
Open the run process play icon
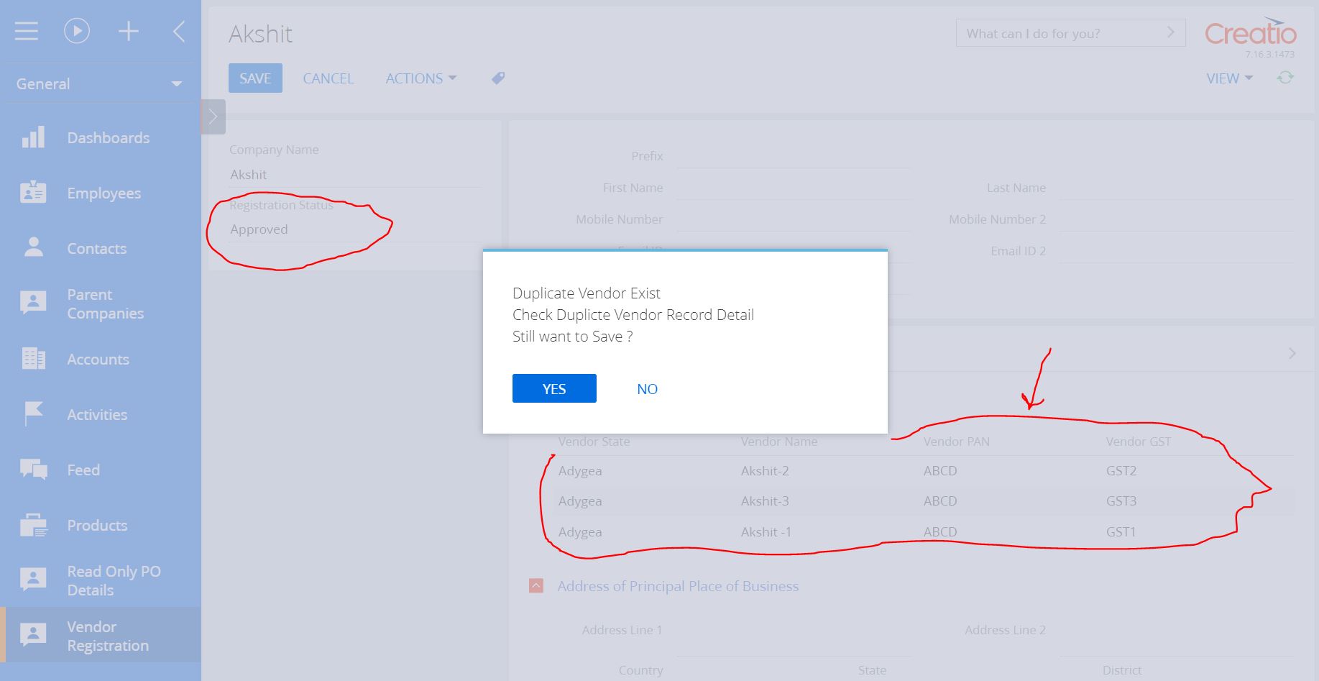pyautogui.click(x=77, y=31)
